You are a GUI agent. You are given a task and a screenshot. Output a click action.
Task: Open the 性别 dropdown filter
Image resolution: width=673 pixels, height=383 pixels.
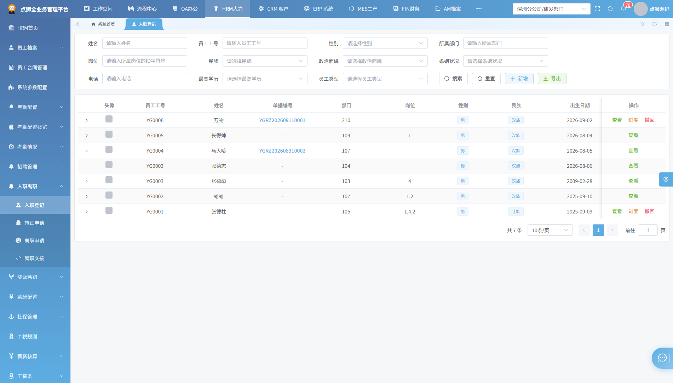(385, 43)
